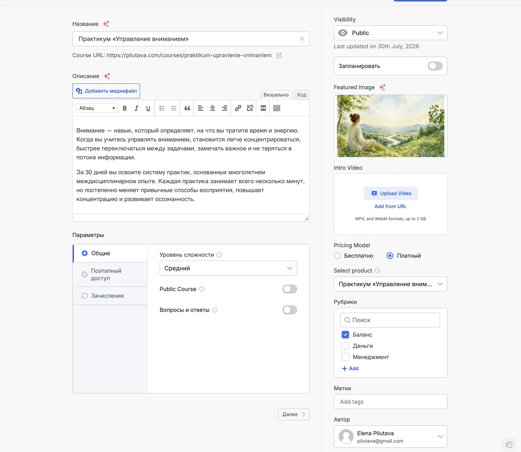Switch to the Код editor tab
This screenshot has width=521, height=452.
[302, 95]
